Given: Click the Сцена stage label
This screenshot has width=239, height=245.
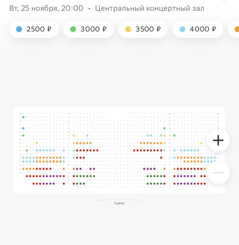Looking at the screenshot, I should 119,203.
